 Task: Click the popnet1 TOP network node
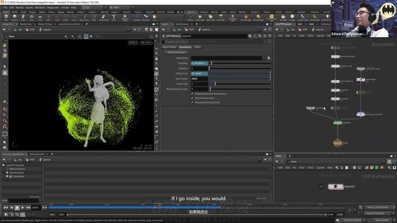336,186
